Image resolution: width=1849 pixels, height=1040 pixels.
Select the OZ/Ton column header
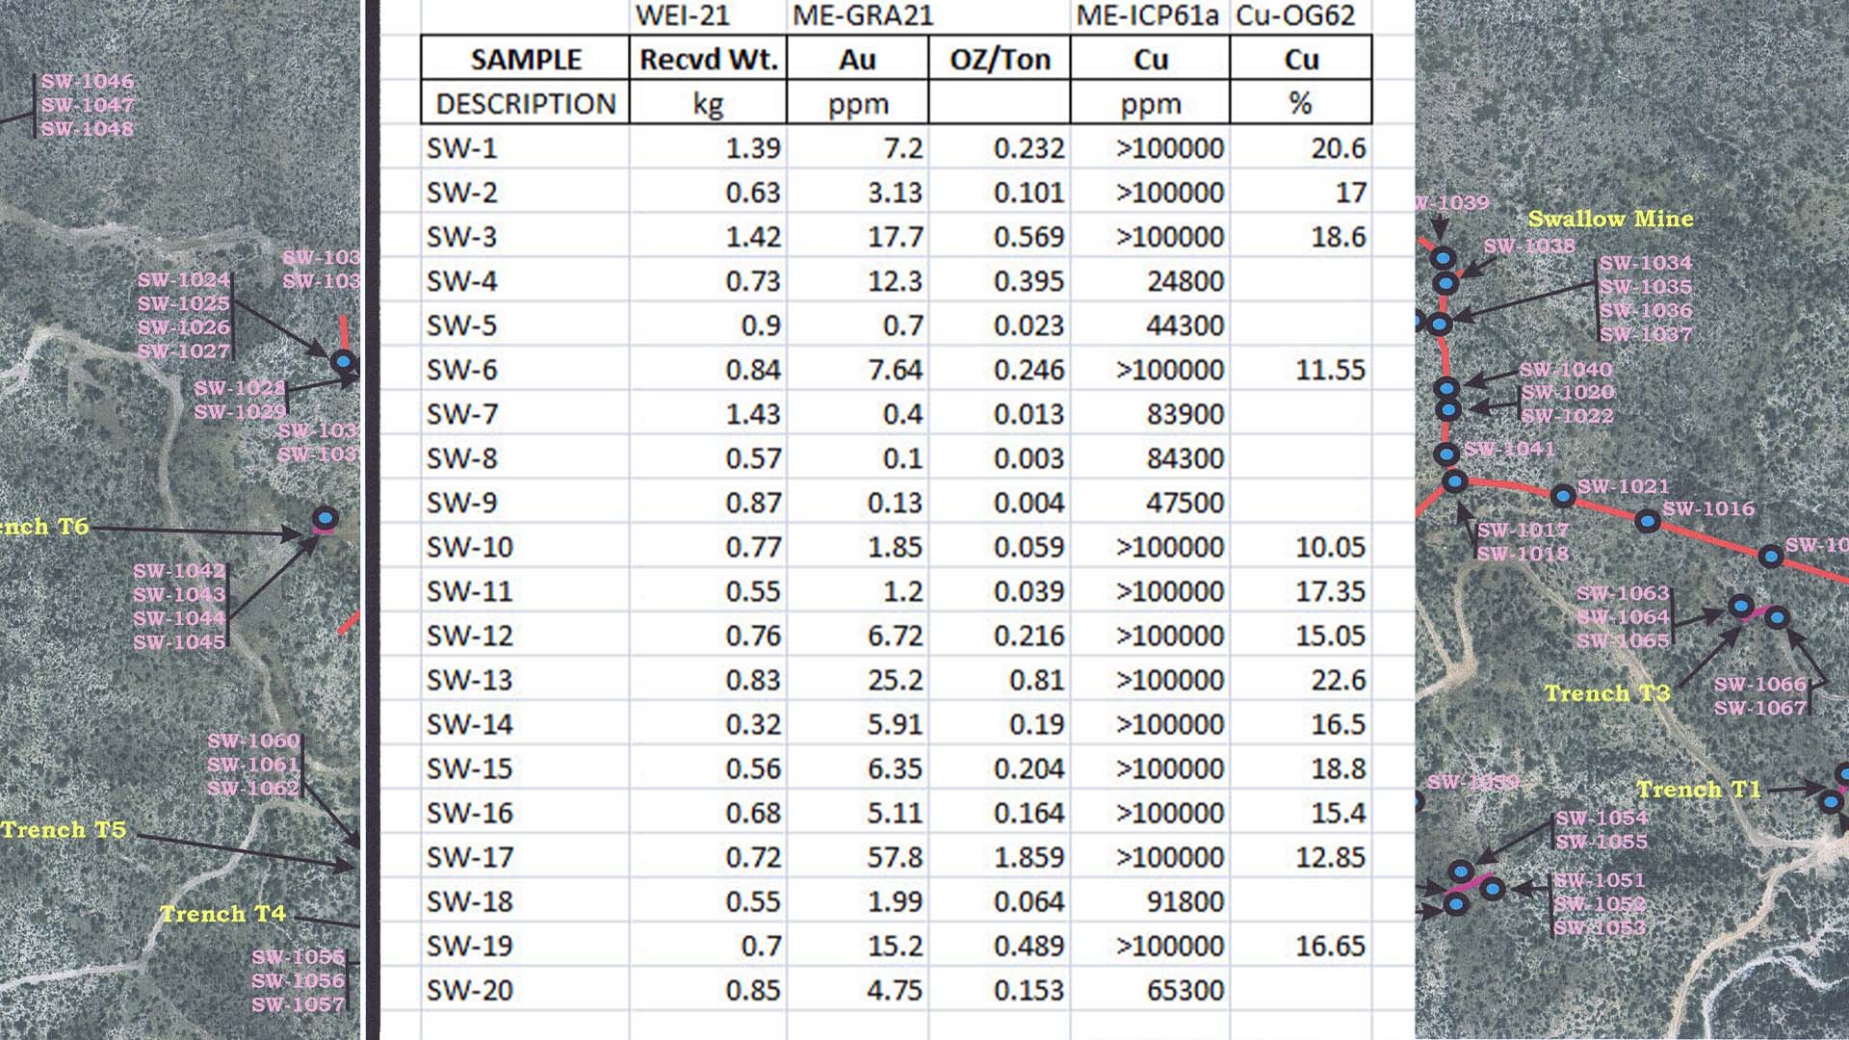point(999,60)
